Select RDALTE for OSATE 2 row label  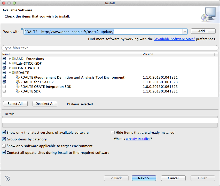(37, 82)
